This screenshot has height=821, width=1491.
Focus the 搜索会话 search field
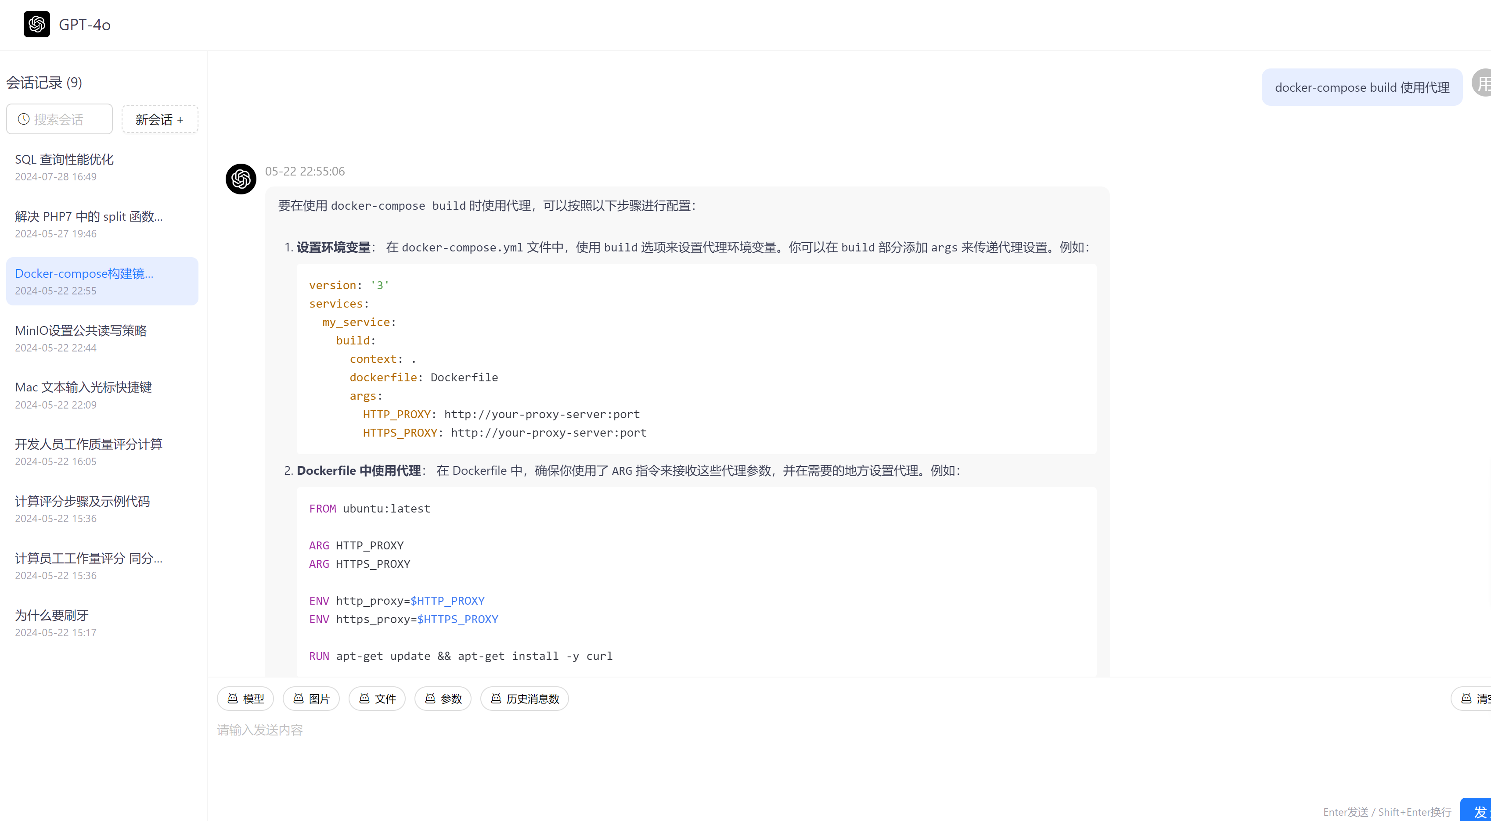(x=60, y=119)
